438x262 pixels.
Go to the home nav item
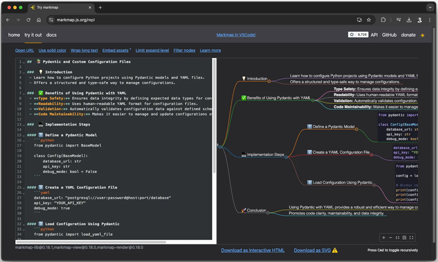[x=14, y=35]
